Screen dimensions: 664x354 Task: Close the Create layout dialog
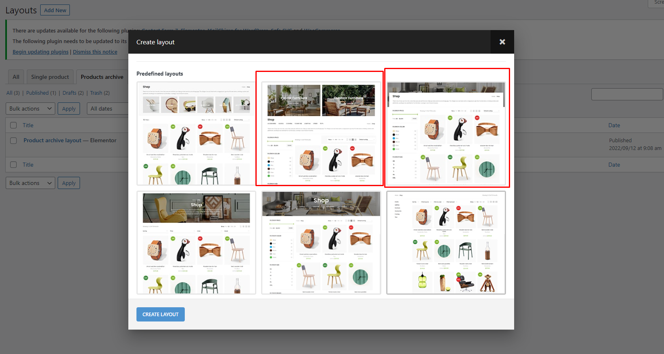coord(502,42)
